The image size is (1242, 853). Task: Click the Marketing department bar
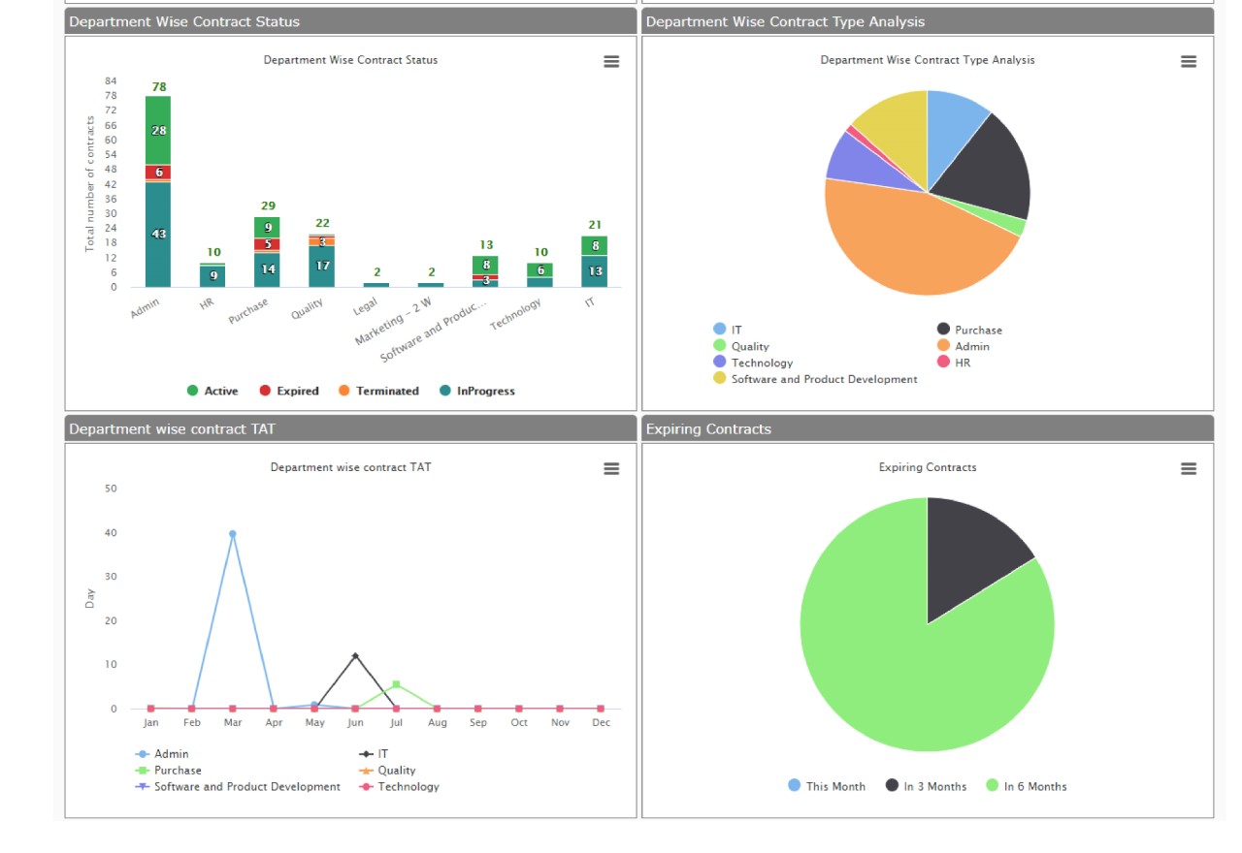click(x=431, y=285)
